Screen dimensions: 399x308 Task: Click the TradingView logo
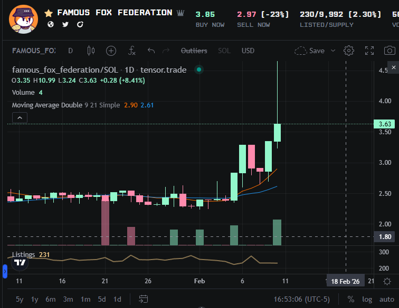pos(20,263)
